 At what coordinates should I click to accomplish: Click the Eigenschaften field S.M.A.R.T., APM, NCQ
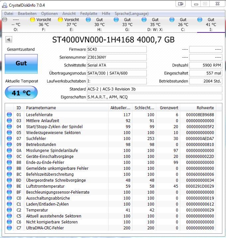(154, 97)
